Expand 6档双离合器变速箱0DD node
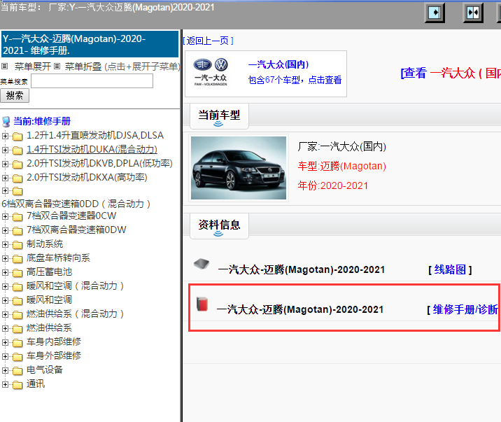 pyautogui.click(x=5, y=191)
